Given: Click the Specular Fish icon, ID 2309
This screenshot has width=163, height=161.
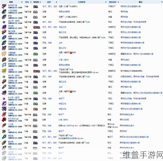Looking at the screenshot, I should tap(4, 137).
